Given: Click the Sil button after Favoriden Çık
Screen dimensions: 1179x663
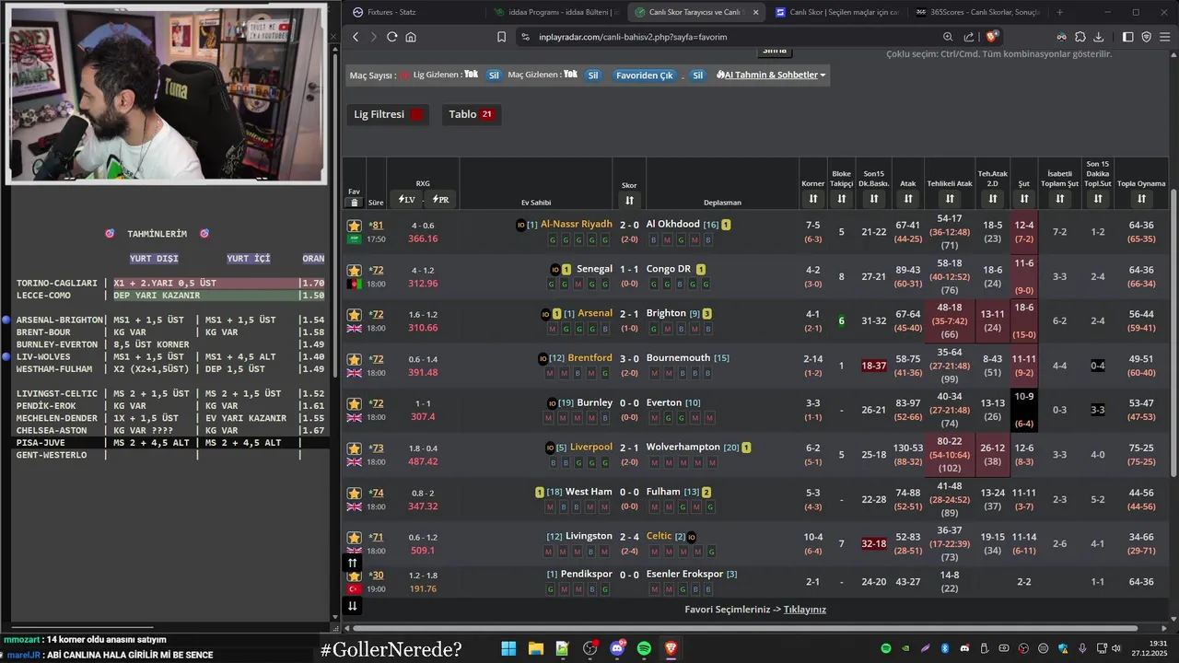Looking at the screenshot, I should click(697, 75).
